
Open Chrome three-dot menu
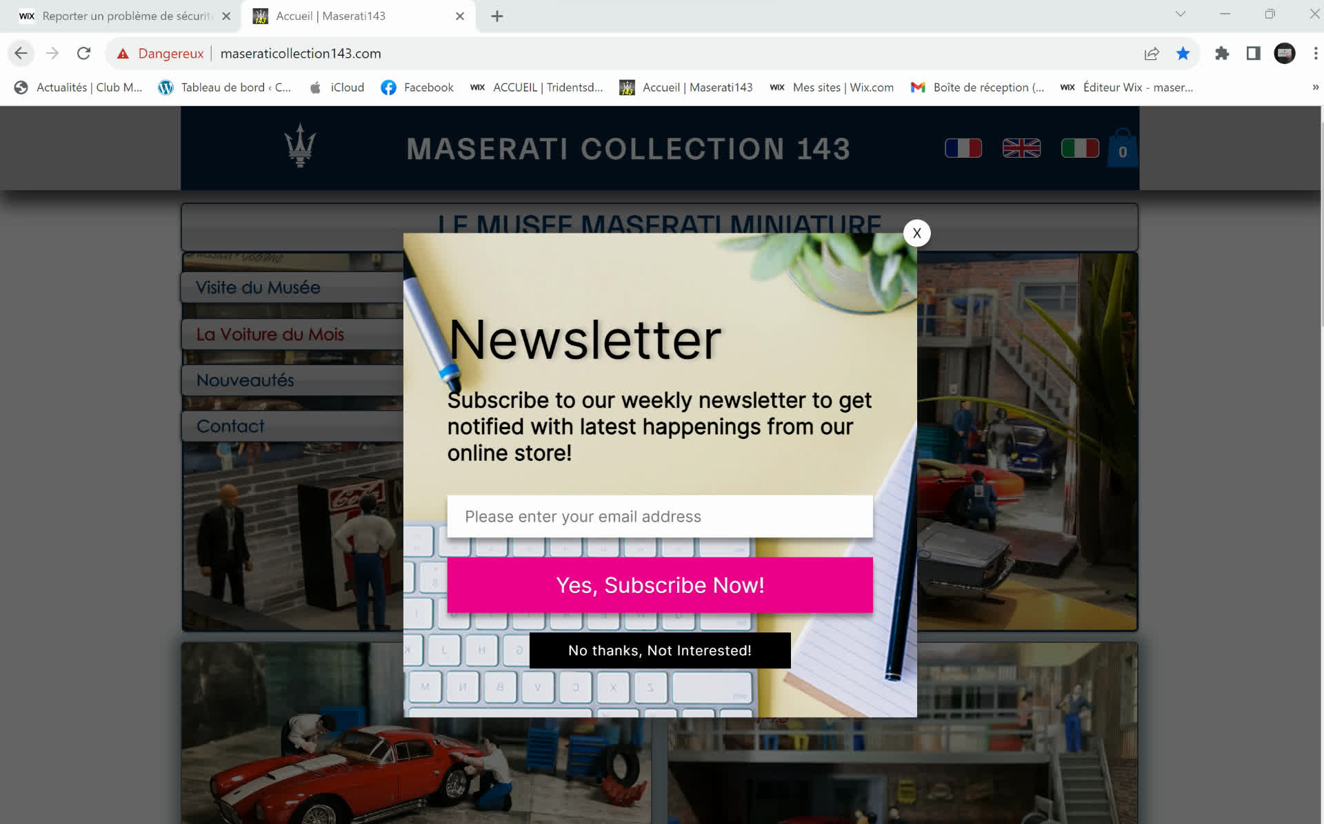pos(1315,54)
